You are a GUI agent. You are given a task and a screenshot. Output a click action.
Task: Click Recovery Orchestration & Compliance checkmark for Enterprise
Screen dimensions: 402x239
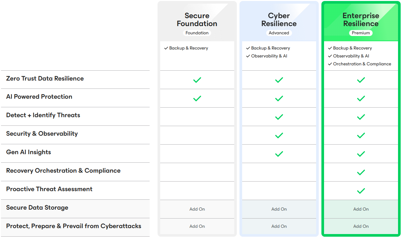361,172
